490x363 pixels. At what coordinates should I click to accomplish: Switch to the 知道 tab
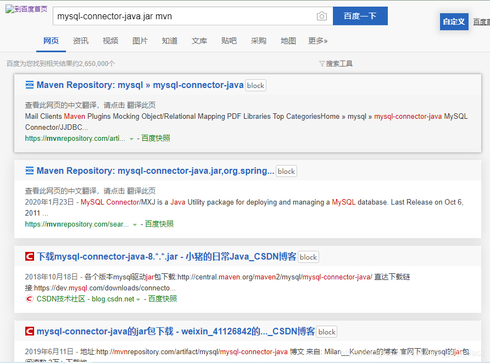click(170, 41)
